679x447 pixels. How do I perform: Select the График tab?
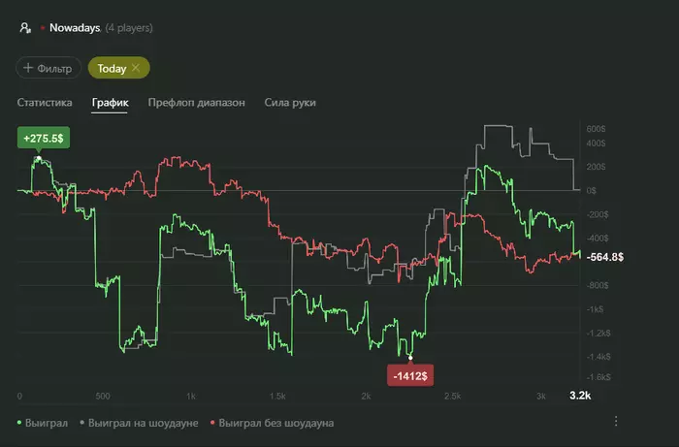click(111, 102)
